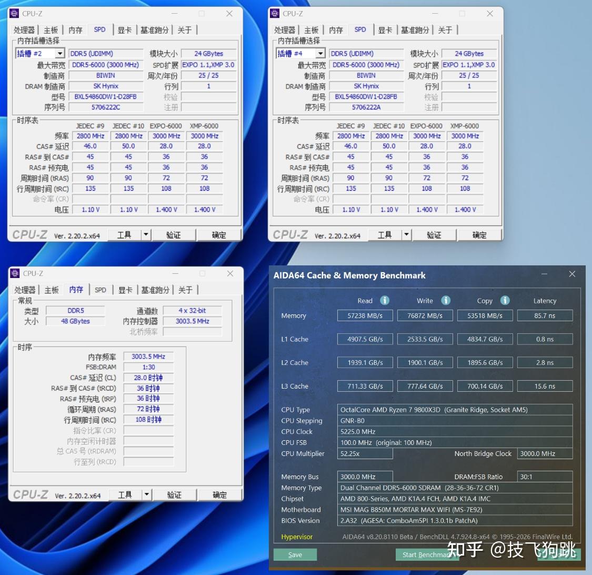Screen dimensions: 592x575
Task: Switch to 内存 tab in slot #2 window
Action: [75, 30]
